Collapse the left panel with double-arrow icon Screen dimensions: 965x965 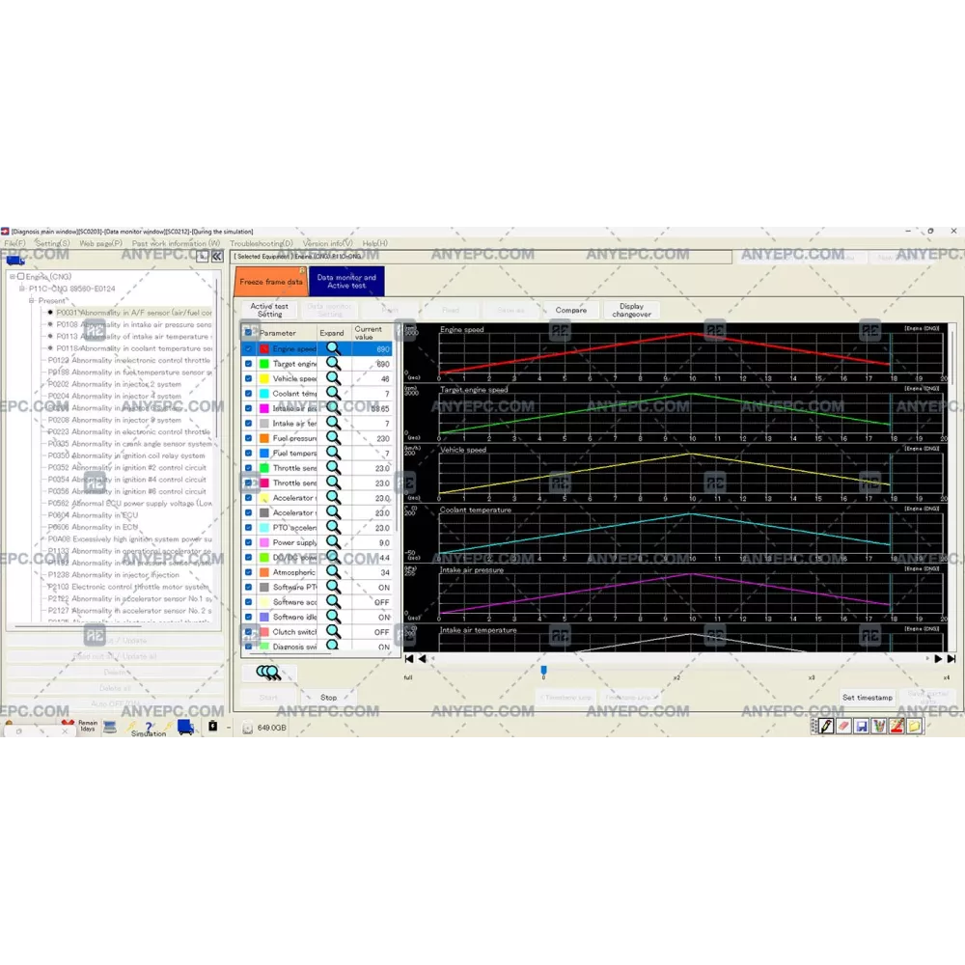point(217,257)
